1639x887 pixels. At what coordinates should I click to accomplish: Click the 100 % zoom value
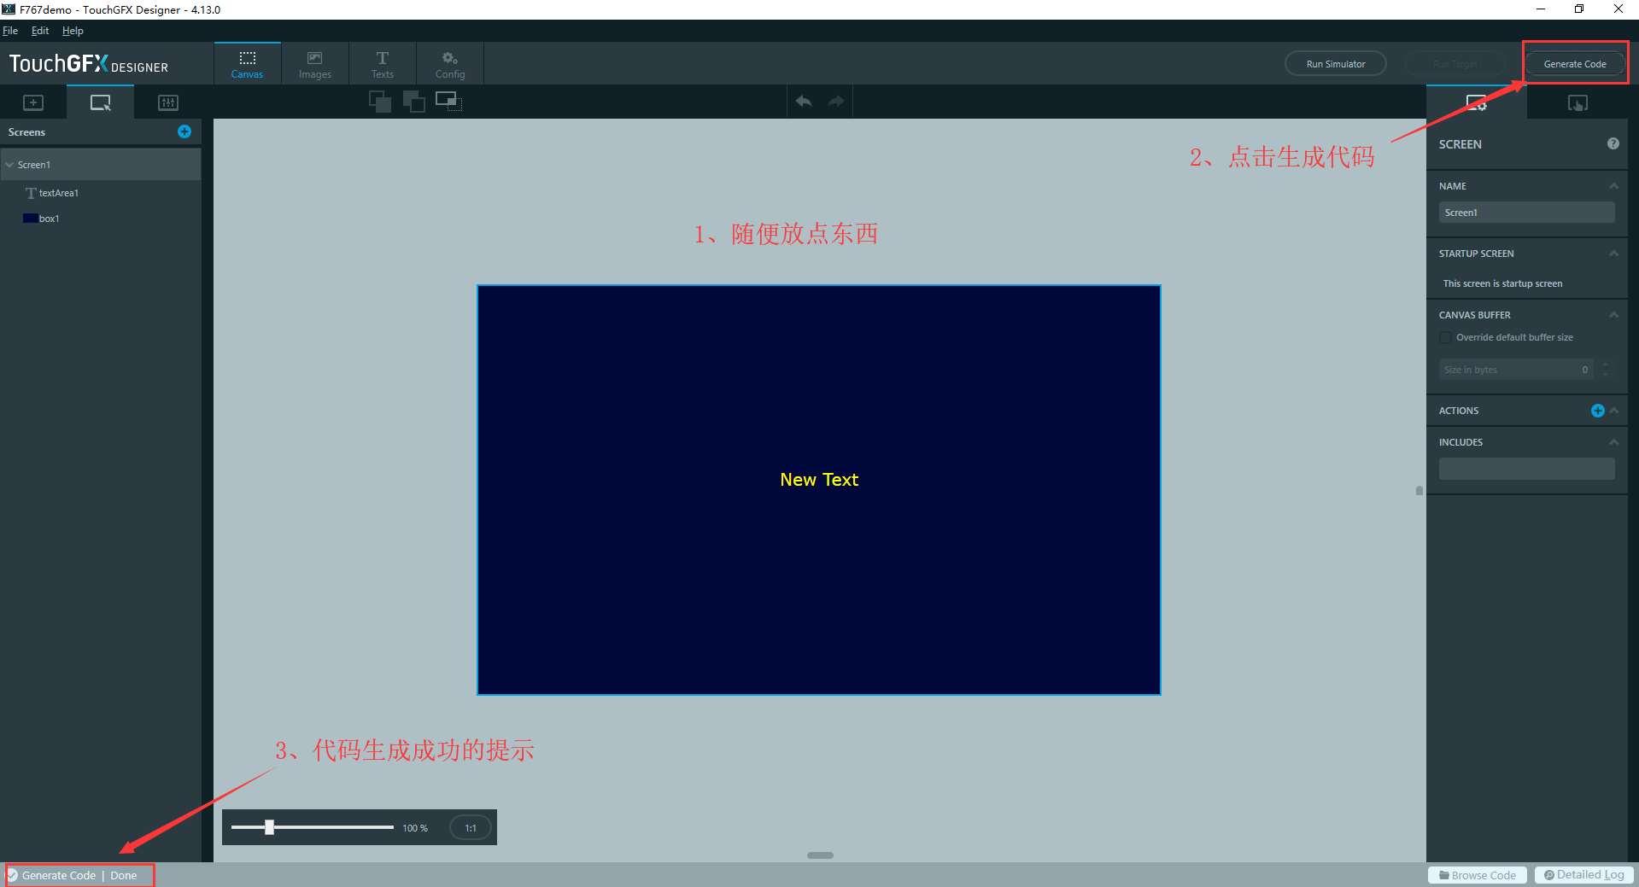415,828
